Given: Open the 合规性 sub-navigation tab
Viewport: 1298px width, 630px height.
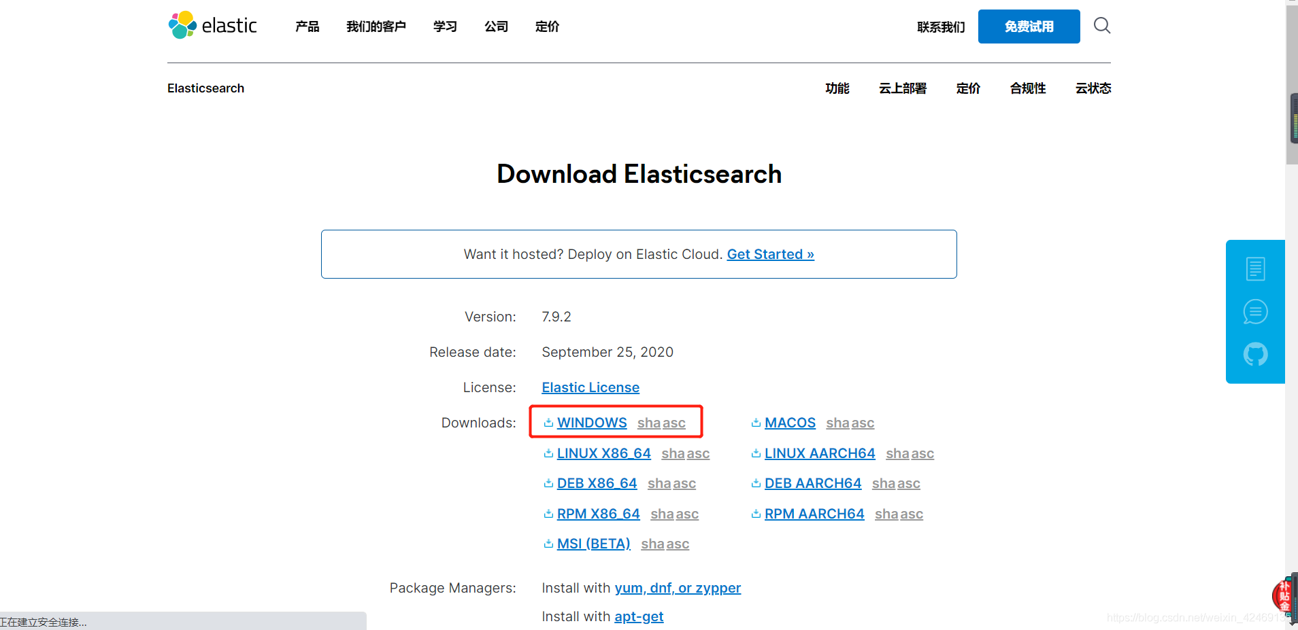Looking at the screenshot, I should pos(1028,88).
